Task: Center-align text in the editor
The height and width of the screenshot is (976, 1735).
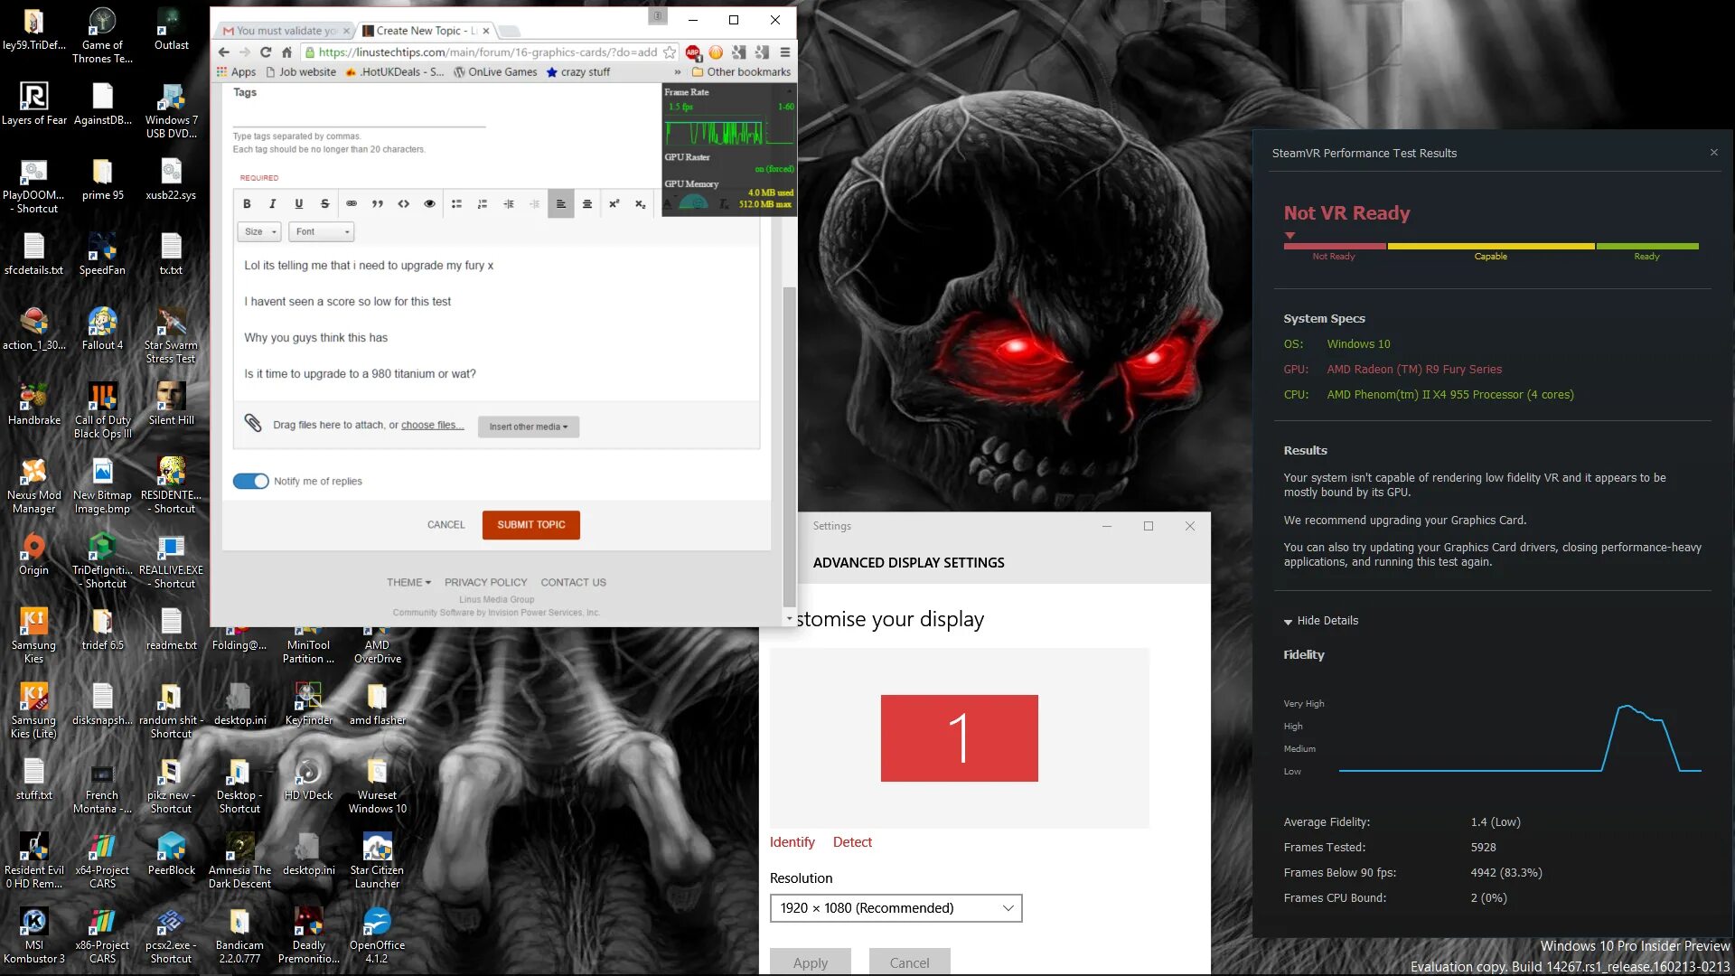Action: coord(587,204)
